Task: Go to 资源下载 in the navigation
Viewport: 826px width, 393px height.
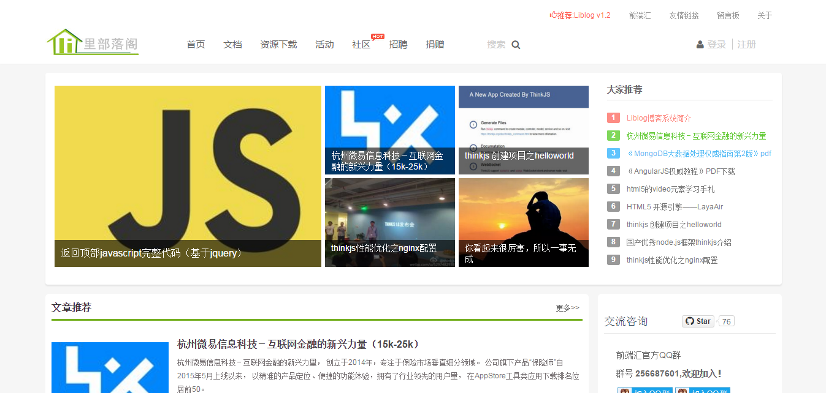Action: coord(278,45)
